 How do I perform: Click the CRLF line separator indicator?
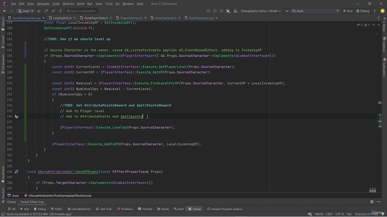(x=329, y=215)
